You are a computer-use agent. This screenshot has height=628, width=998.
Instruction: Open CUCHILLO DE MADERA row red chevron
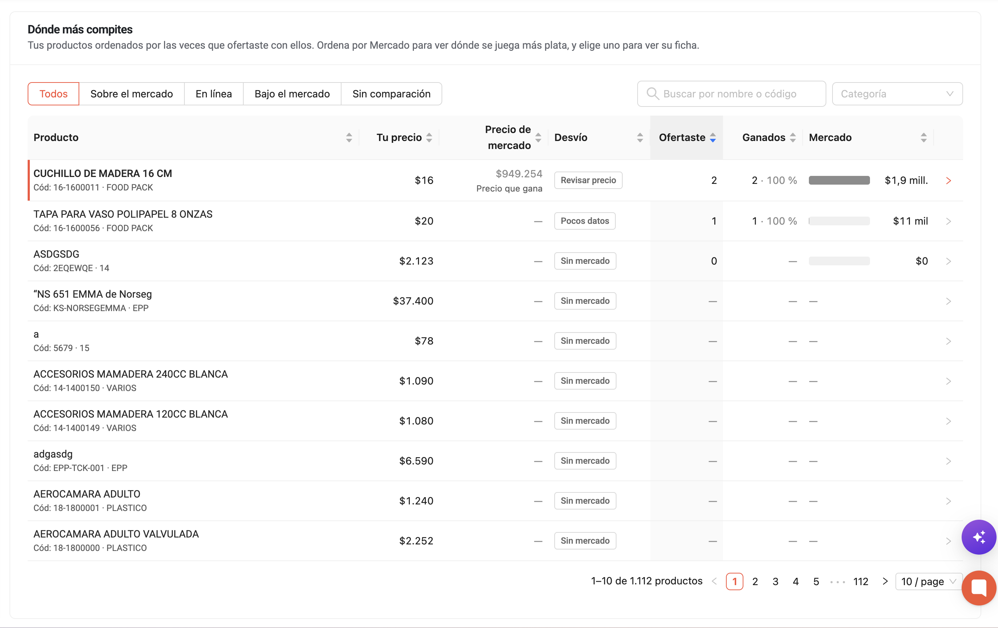(x=948, y=181)
